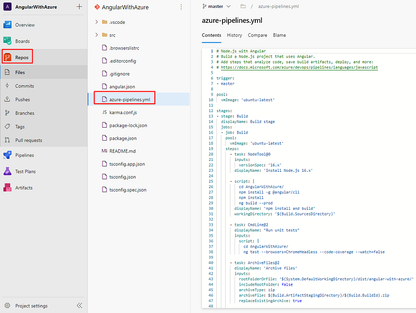Open the Overview hub icon
The height and width of the screenshot is (313, 416).
coord(7,24)
